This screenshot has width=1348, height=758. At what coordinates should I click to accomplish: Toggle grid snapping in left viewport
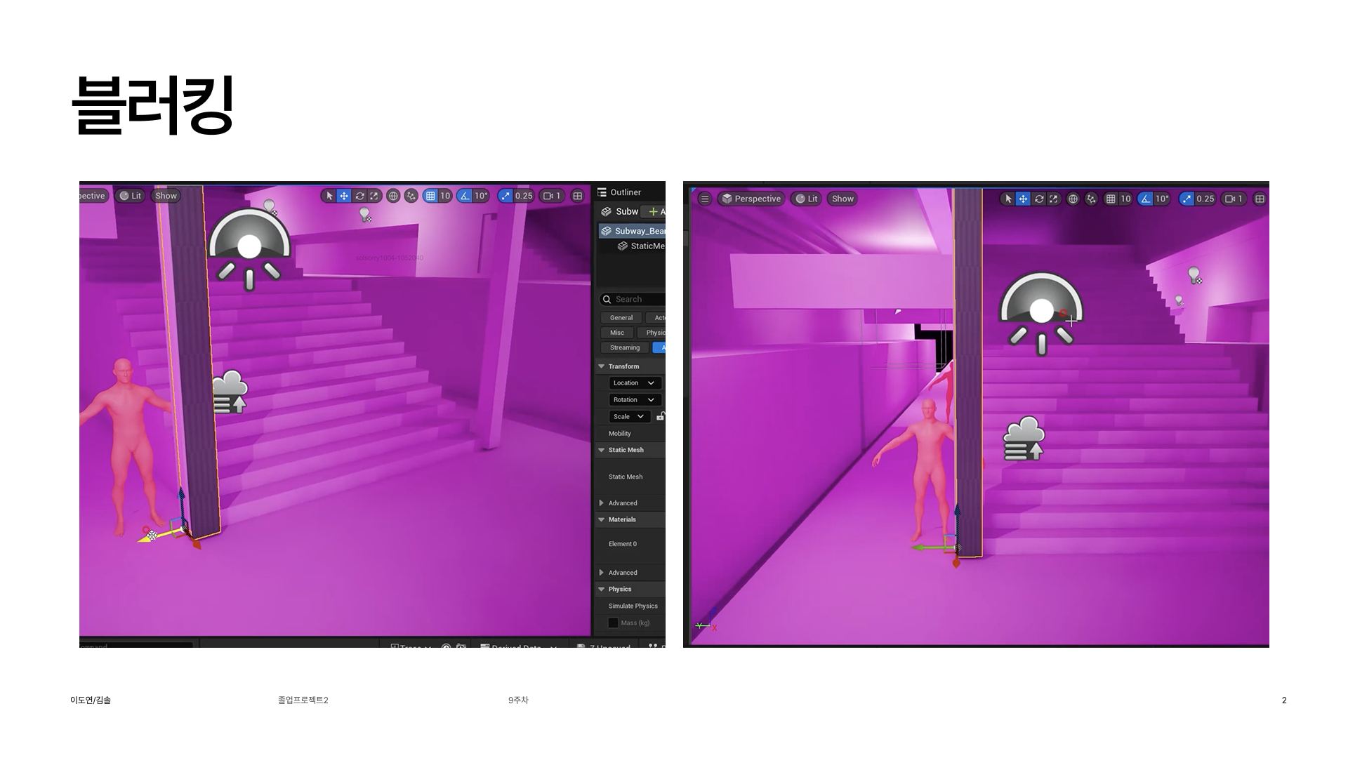430,196
